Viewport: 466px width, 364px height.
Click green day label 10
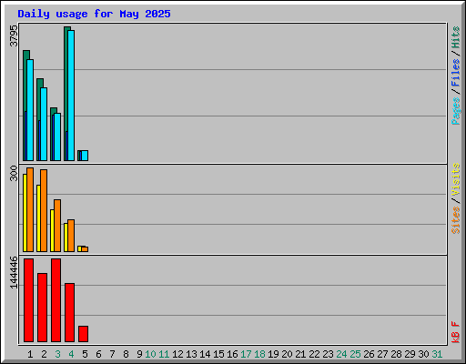150,354
